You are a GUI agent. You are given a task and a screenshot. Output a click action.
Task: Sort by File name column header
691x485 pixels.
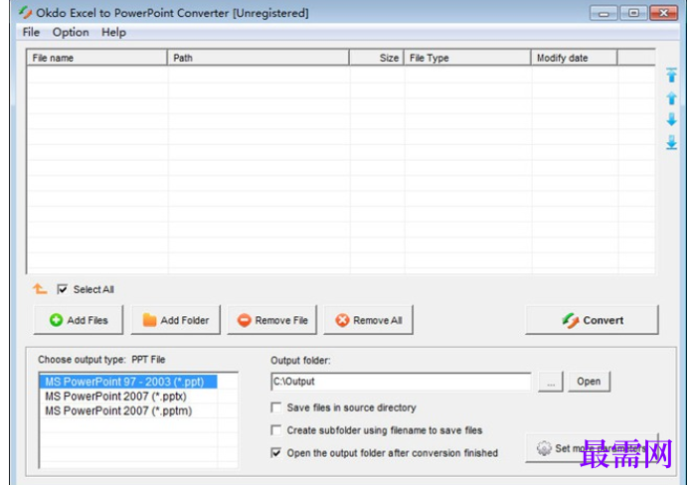97,58
